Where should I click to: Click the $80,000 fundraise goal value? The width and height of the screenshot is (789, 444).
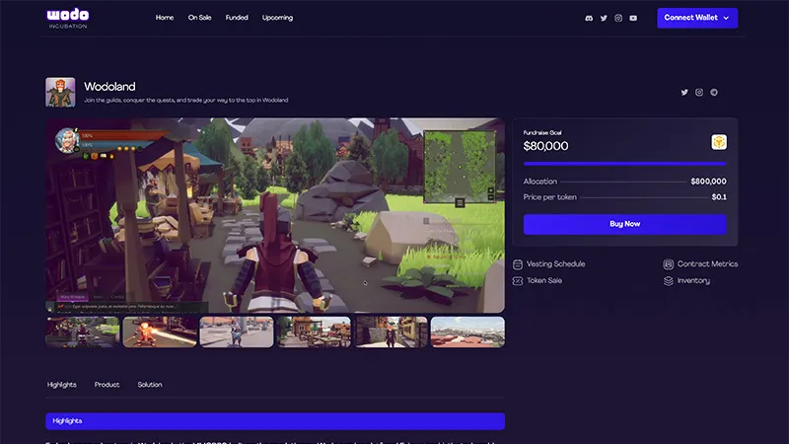[546, 146]
